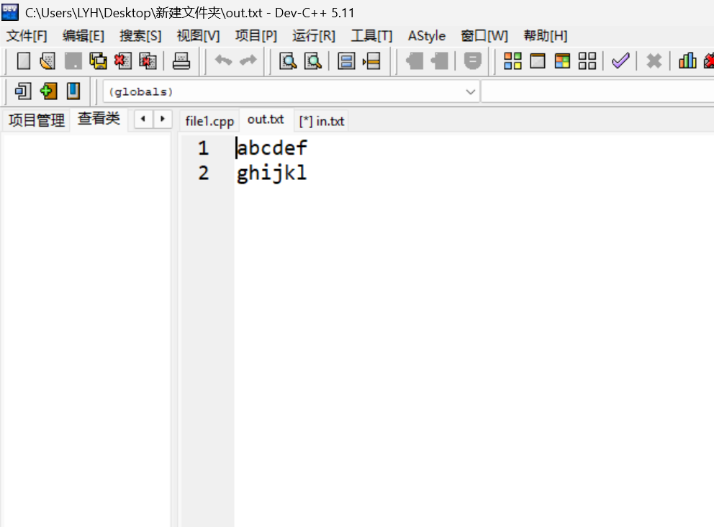Click the Stop Execution X icon
The width and height of the screenshot is (714, 527).
[654, 60]
